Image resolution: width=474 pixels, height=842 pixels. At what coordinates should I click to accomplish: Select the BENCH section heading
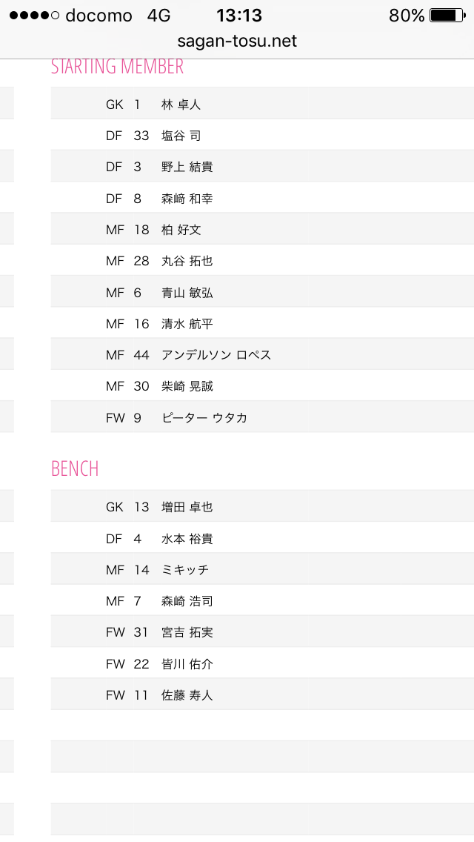[x=75, y=469]
